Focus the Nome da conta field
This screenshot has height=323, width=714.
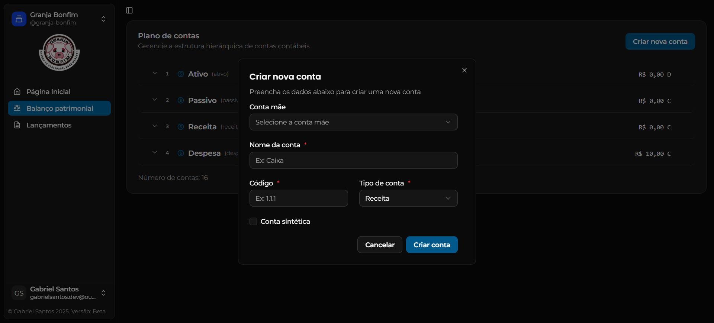point(353,161)
